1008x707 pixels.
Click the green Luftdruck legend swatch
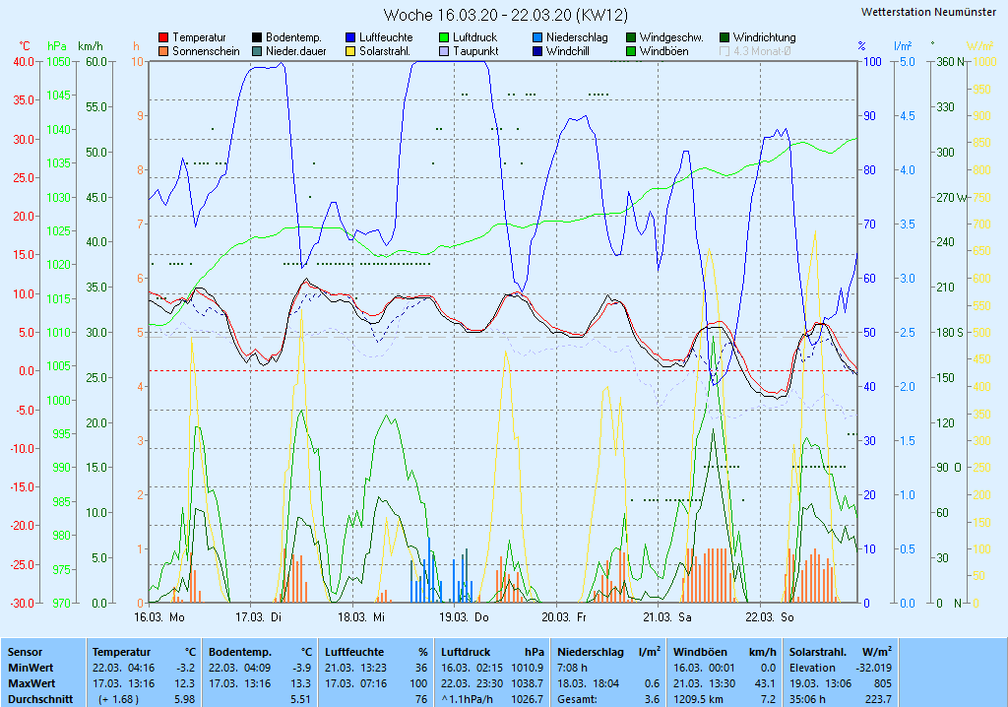coord(444,38)
